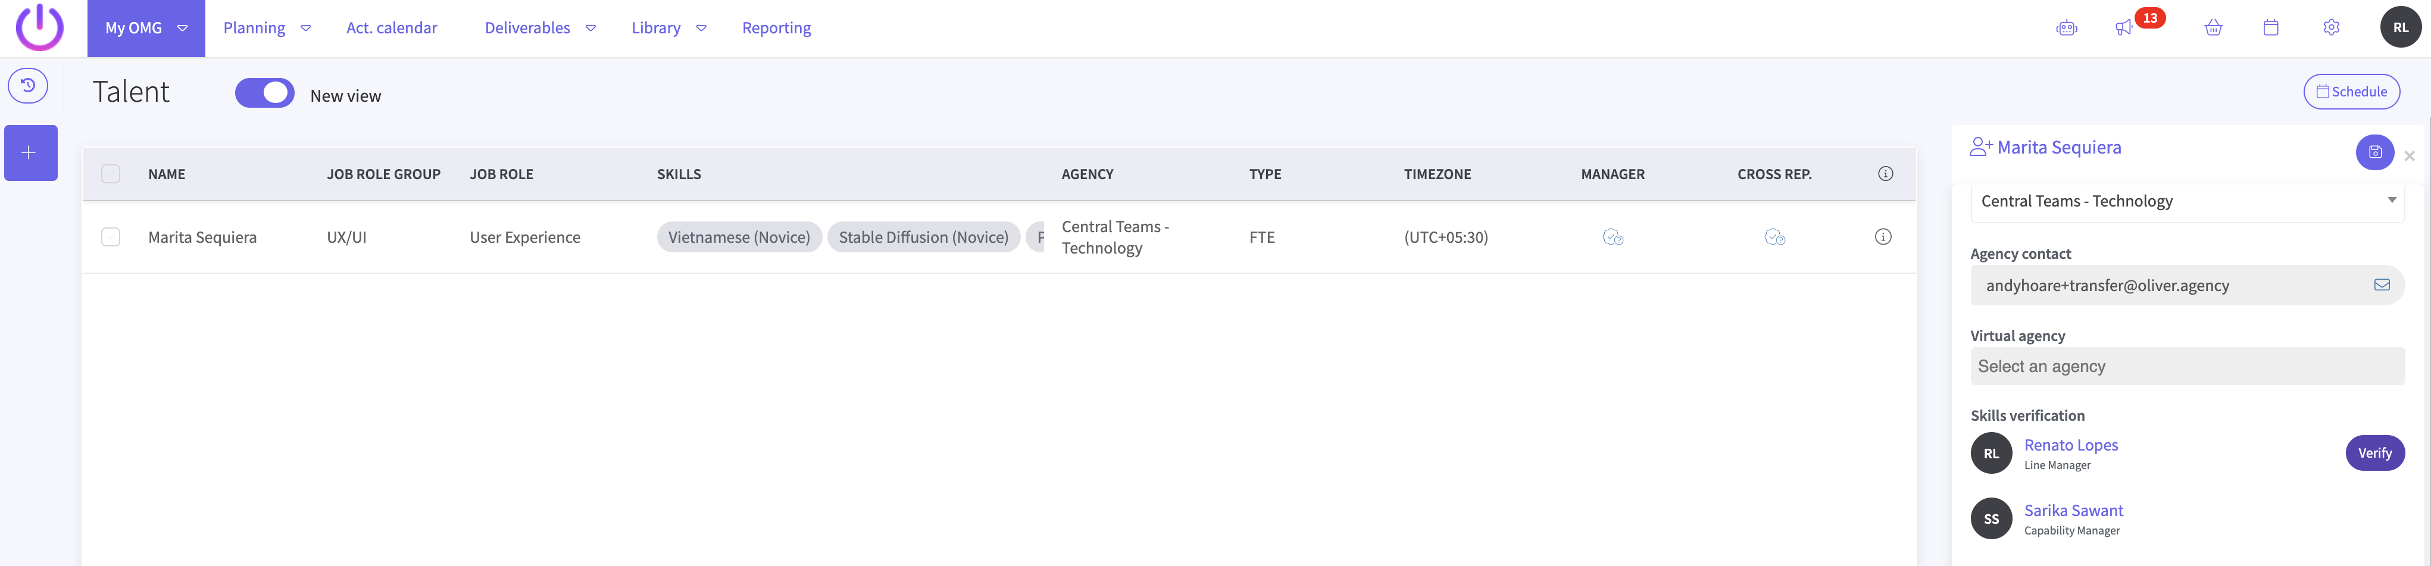Click the cross rep. status icon in row
Viewport: 2431px width, 566px height.
coord(1774,237)
